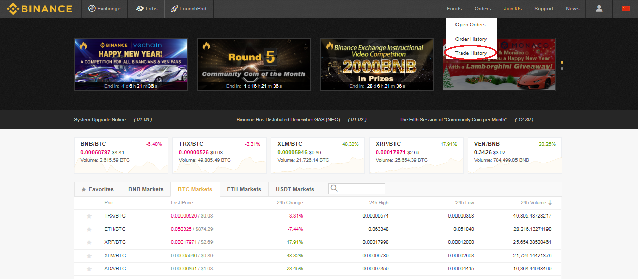
Task: Click the XRP/BTC 24h low 0.00012000
Action: tap(461, 242)
